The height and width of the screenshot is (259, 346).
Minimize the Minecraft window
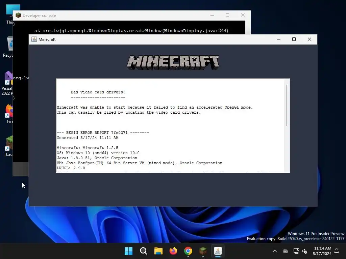click(x=279, y=39)
